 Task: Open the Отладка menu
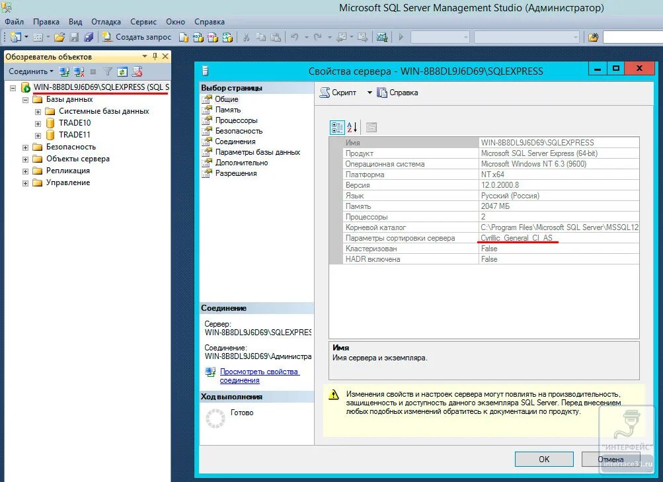pos(106,22)
